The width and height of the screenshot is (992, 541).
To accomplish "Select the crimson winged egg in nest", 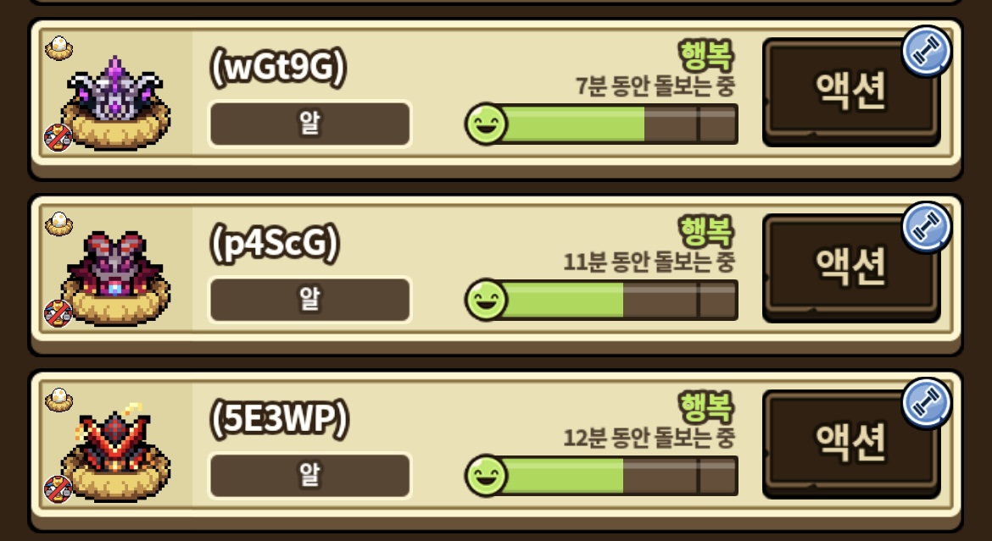I will [115, 279].
